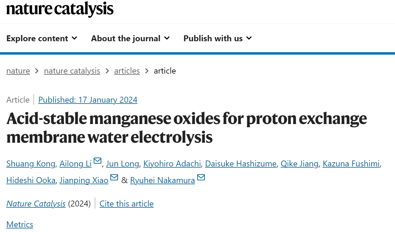Click the envelope icon next to Jianping Xiao
The width and height of the screenshot is (395, 232).
[114, 177]
